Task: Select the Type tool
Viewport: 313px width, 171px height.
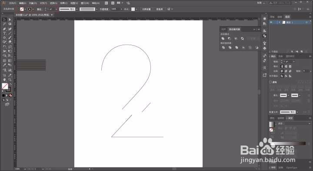Action: [x=4, y=33]
